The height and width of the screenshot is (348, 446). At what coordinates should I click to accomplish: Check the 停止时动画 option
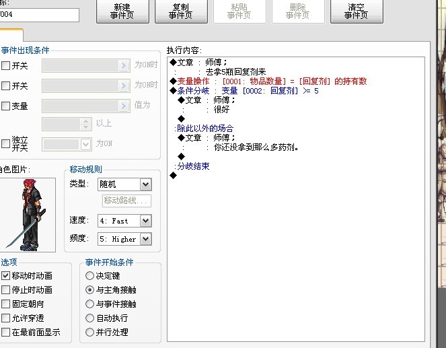pyautogui.click(x=5, y=289)
